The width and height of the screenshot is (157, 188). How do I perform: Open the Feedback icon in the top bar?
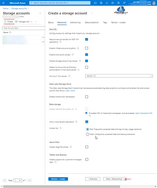(x=124, y=3)
